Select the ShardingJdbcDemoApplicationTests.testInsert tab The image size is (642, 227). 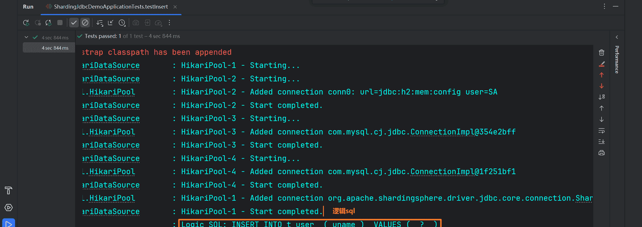coord(109,6)
